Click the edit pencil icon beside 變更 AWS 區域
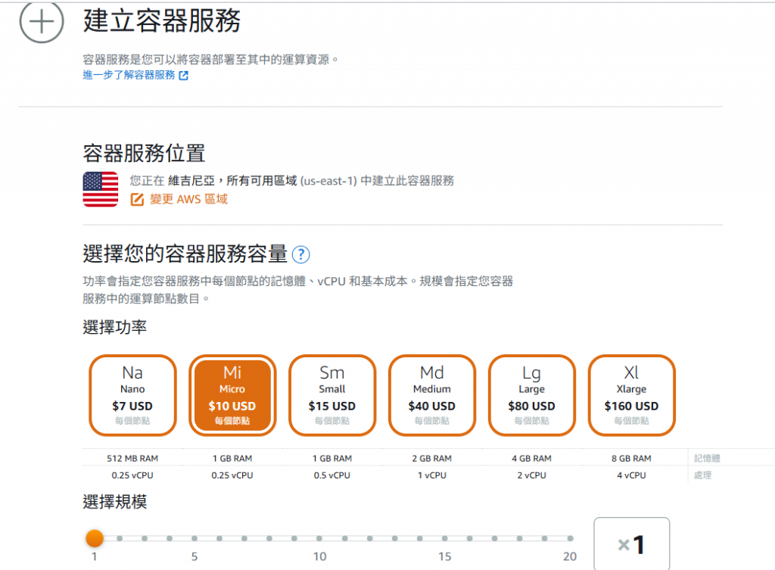The height and width of the screenshot is (570, 775). pos(137,199)
